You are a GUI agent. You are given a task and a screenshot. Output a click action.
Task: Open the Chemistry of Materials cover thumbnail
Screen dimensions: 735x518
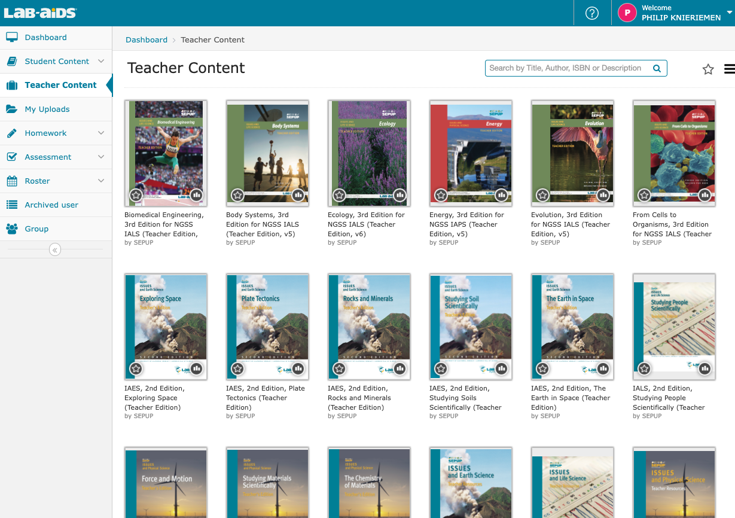click(x=369, y=483)
